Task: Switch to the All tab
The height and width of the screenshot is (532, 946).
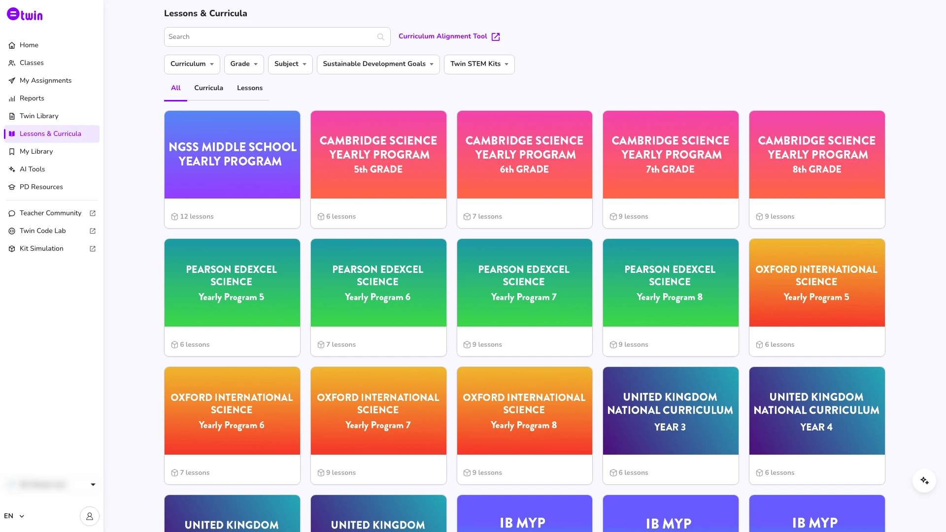Action: (x=175, y=88)
